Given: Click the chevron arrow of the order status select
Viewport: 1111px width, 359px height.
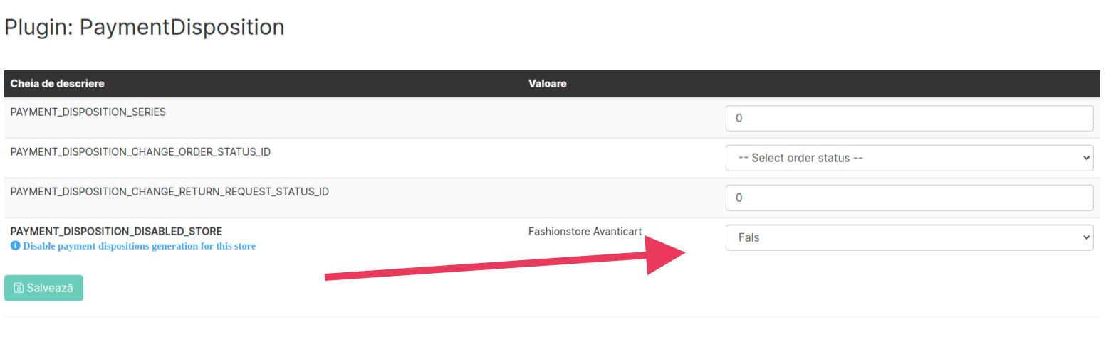Looking at the screenshot, I should (1085, 158).
